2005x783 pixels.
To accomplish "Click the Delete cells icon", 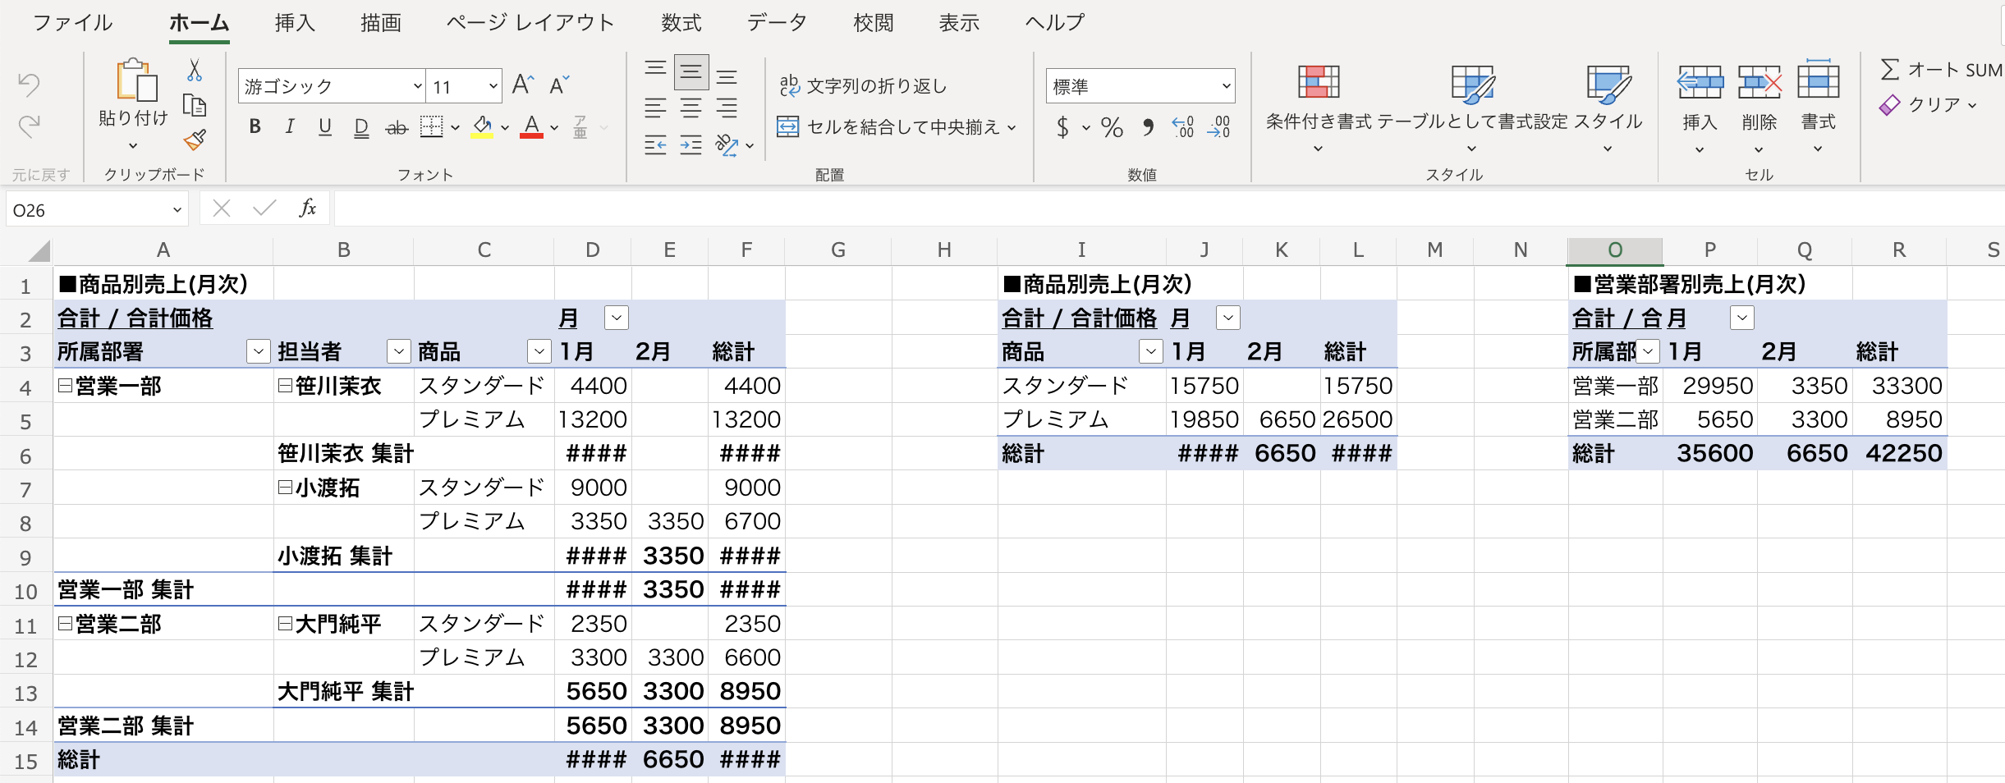I will [1760, 82].
